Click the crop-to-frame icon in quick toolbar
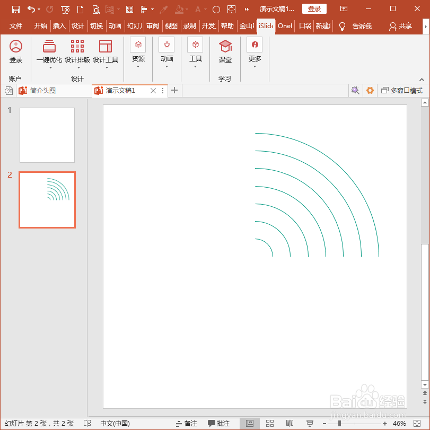Screen dimensions: 430x430 tap(232, 10)
